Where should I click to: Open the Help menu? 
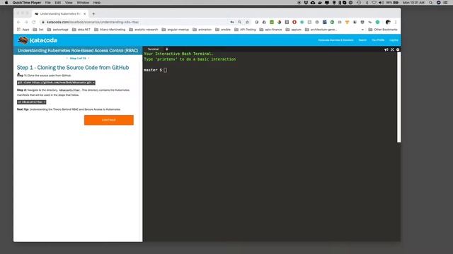[97, 3]
